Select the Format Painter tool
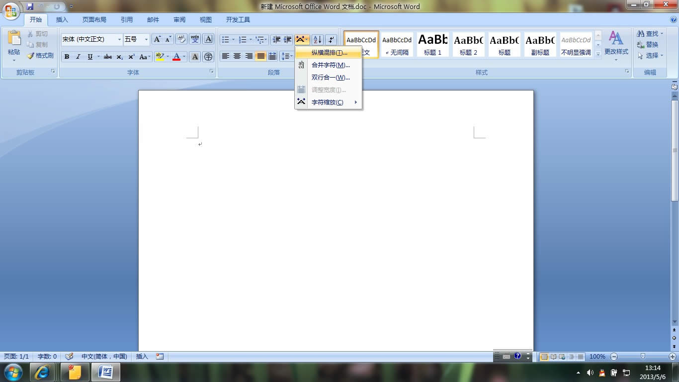Viewport: 679px width, 382px height. (x=41, y=55)
